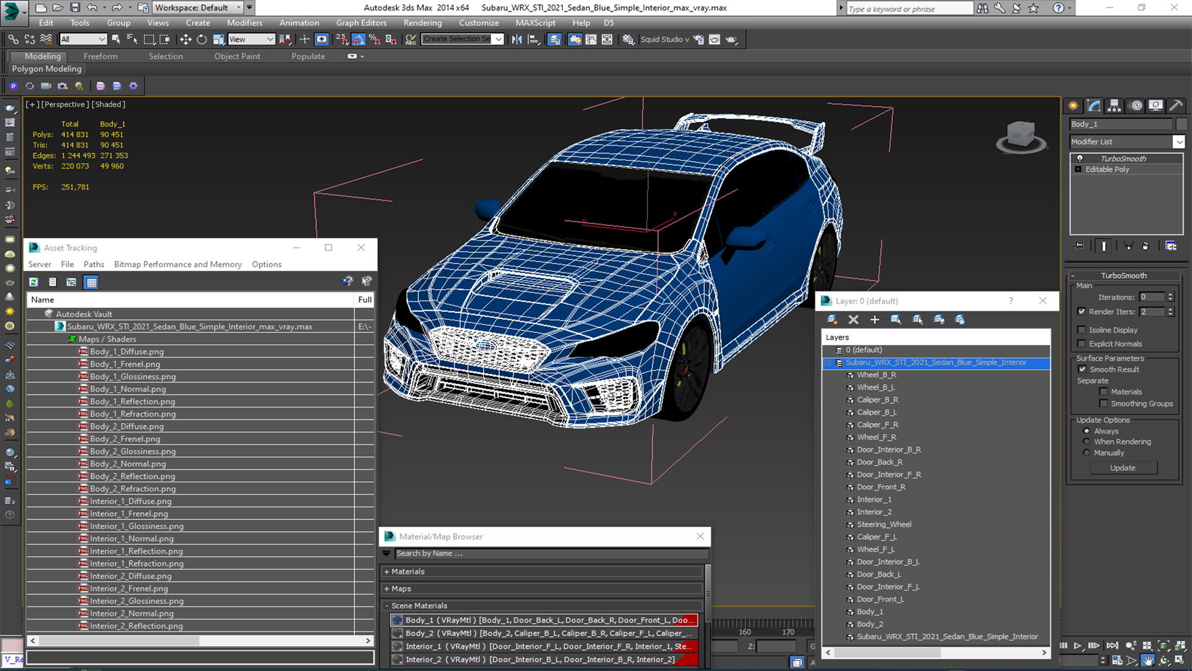
Task: Click Delete Layer X icon in Layer window
Action: [854, 319]
